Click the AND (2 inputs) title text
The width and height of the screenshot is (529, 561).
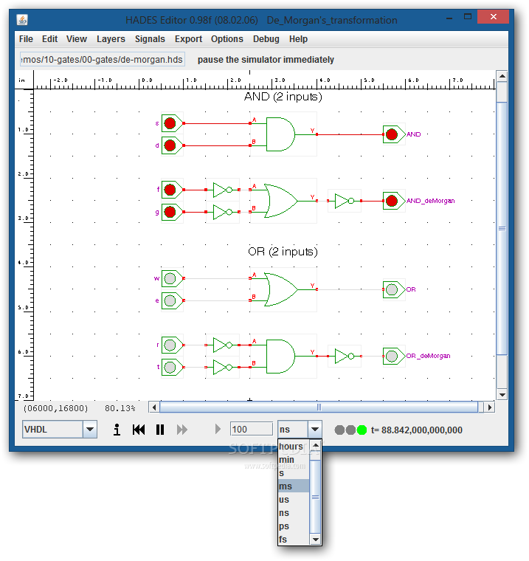pyautogui.click(x=283, y=97)
